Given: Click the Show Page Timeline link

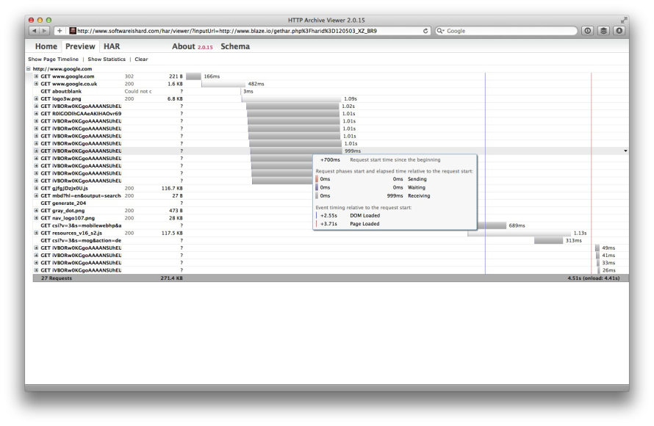Looking at the screenshot, I should point(53,59).
